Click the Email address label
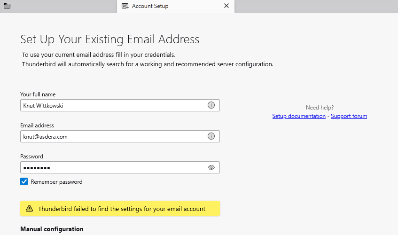The width and height of the screenshot is (398, 235). pos(37,125)
